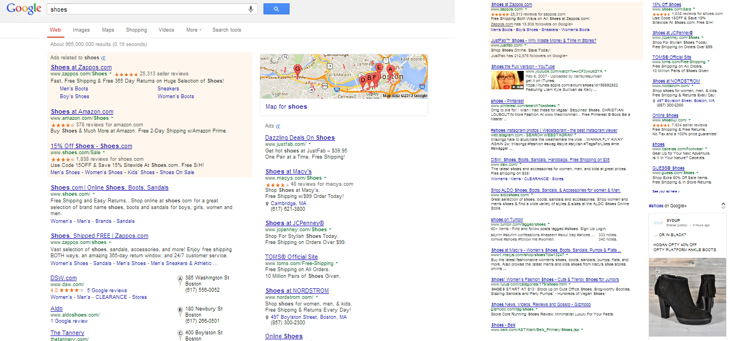Viewport: 730px width, 341px height.
Task: Open Search tools
Action: [226, 30]
